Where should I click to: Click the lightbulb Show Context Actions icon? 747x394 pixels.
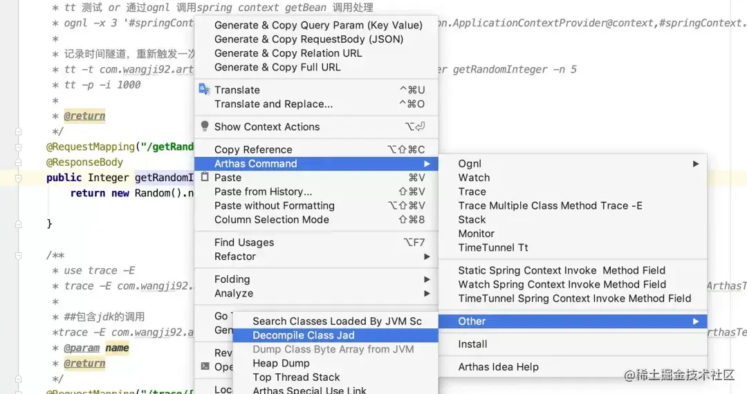(204, 126)
